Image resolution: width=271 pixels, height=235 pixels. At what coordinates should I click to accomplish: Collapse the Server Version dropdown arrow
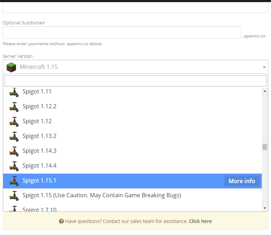(264, 67)
